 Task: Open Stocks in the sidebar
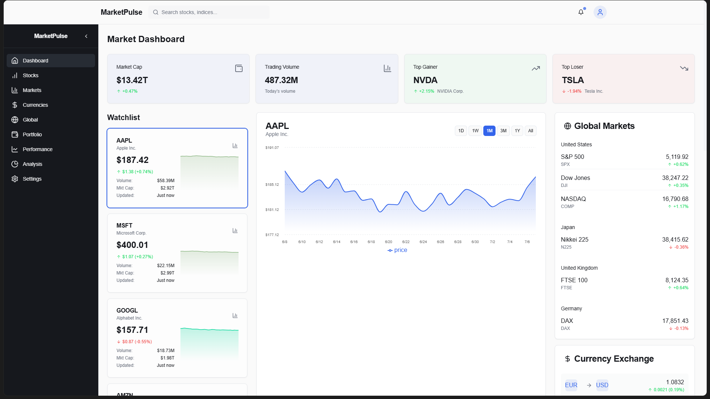[x=51, y=75]
